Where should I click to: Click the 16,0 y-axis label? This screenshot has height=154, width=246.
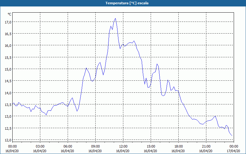[8, 46]
